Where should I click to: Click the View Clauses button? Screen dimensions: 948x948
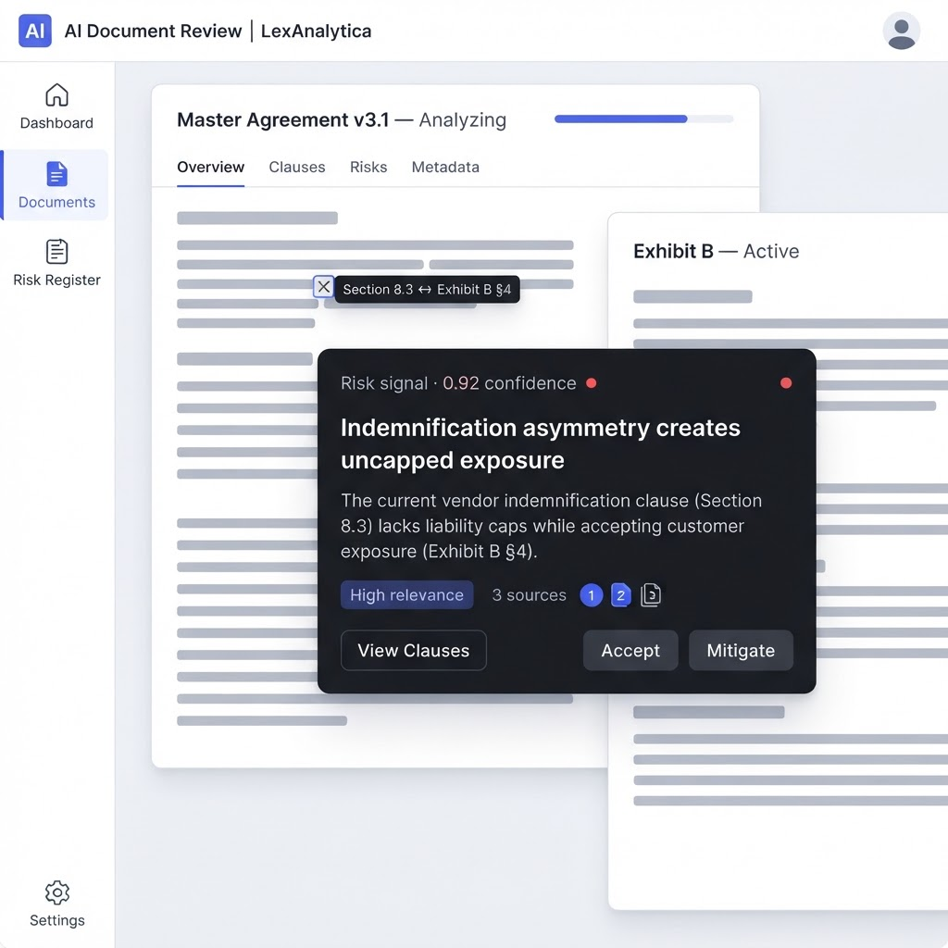[414, 651]
